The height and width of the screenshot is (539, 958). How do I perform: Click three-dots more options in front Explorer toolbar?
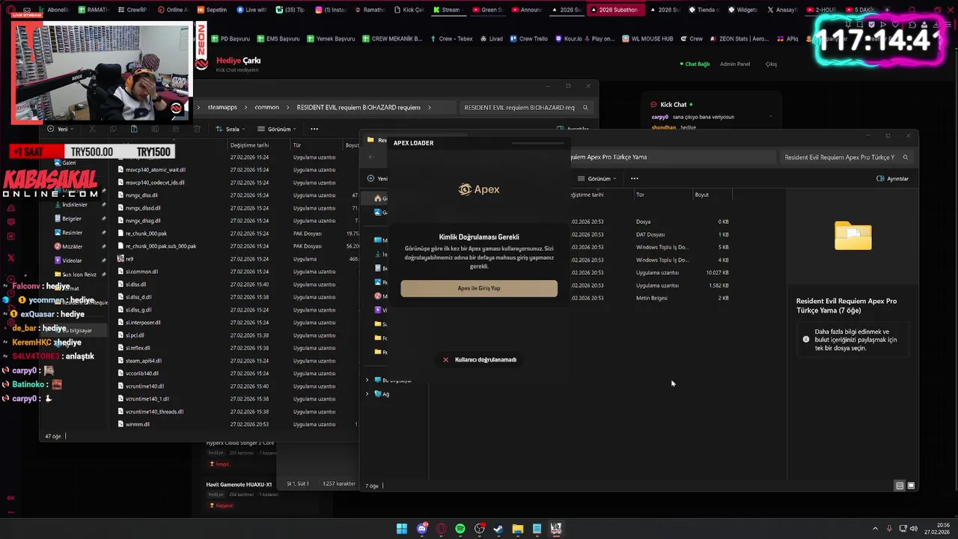point(634,179)
